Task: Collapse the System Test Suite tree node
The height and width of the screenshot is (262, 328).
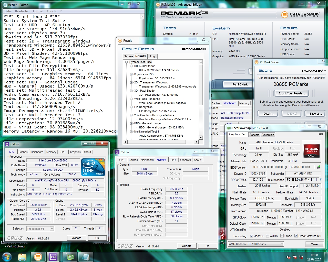Action: pyautogui.click(x=126, y=62)
